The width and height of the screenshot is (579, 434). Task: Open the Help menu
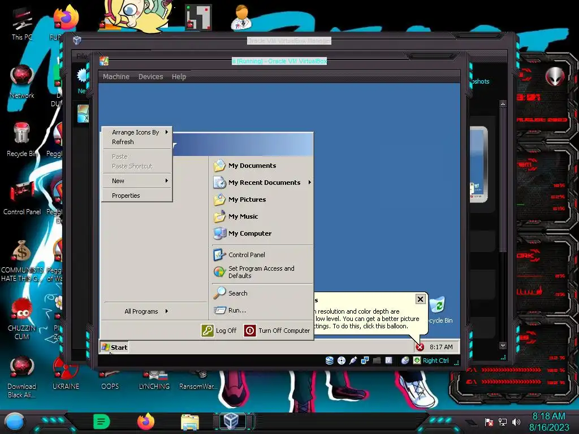(179, 76)
